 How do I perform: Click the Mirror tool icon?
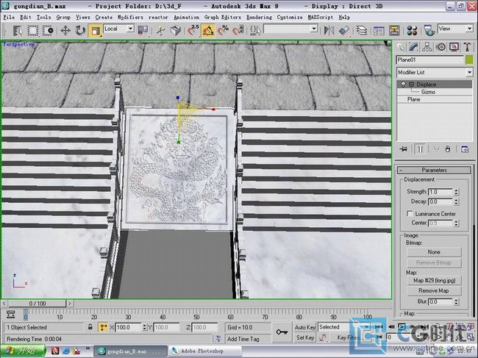[x=329, y=30]
